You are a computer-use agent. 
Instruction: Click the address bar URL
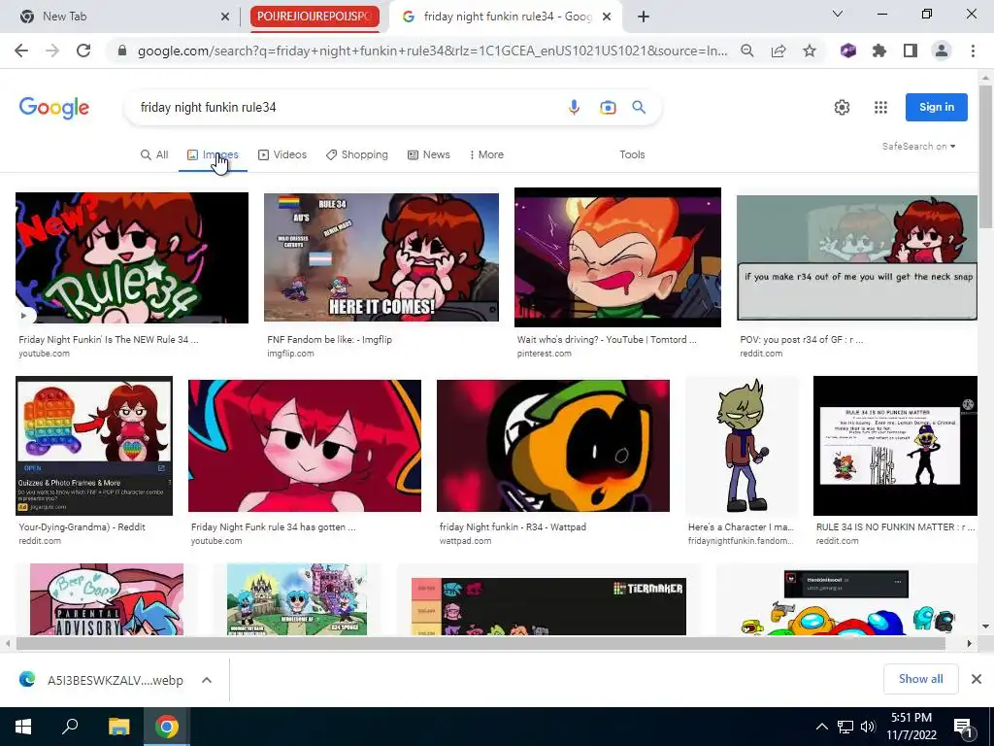[432, 51]
